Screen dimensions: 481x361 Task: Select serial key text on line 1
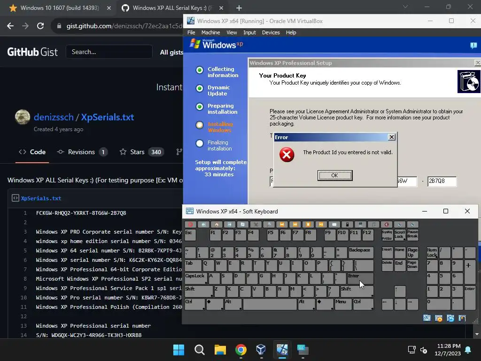point(81,213)
